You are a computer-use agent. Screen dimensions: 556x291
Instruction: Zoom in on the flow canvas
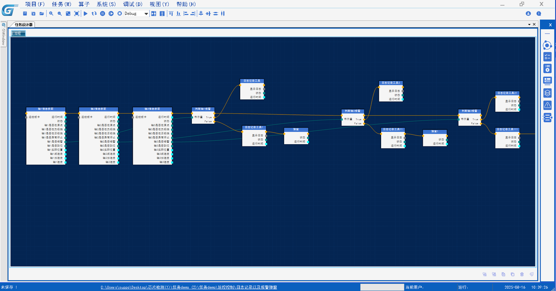(x=51, y=13)
